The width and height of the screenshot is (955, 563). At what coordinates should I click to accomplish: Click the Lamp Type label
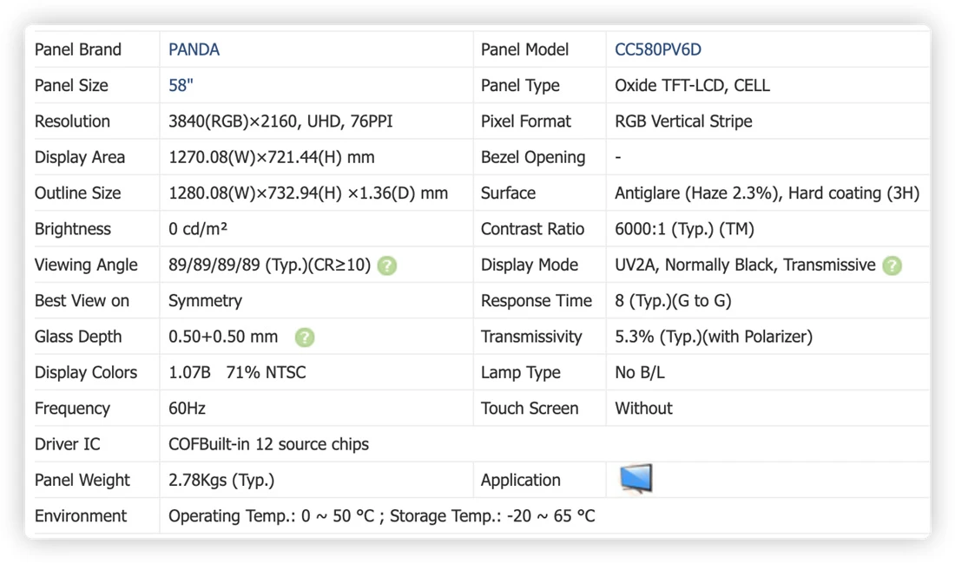(521, 372)
